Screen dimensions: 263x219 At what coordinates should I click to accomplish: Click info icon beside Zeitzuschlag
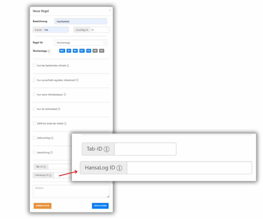52,138
